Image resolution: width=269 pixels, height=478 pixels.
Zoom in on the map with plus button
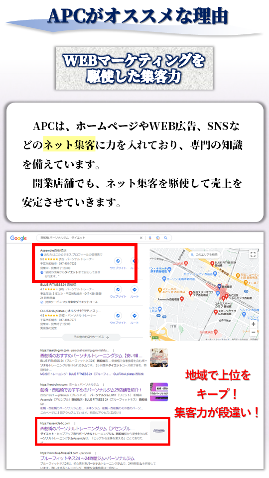click(x=253, y=324)
